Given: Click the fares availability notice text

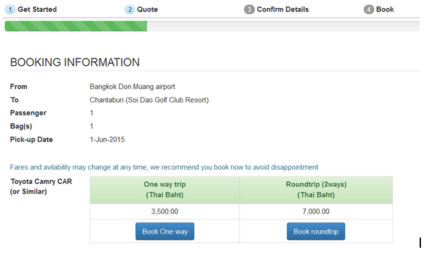Looking at the screenshot, I should tap(164, 168).
